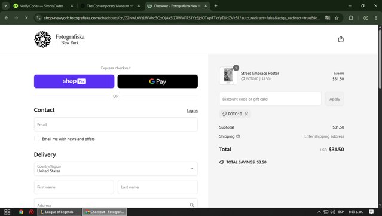Open the browser tab search dropdown
Image resolution: width=382 pixels, height=216 pixels.
[x=5, y=6]
